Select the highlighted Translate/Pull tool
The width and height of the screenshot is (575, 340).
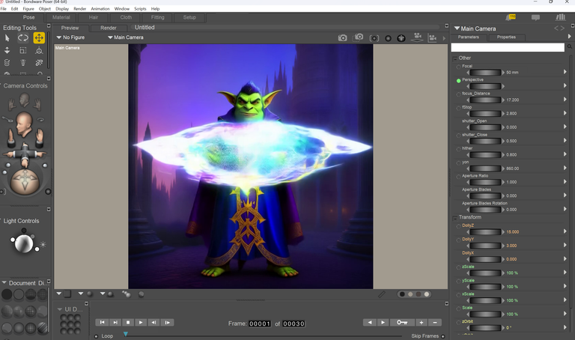[x=39, y=37]
